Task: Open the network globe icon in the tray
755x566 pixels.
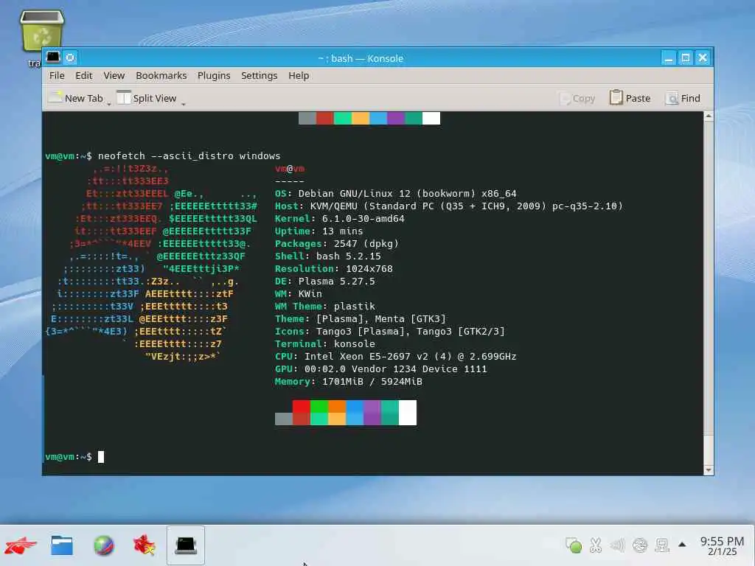Action: point(640,545)
